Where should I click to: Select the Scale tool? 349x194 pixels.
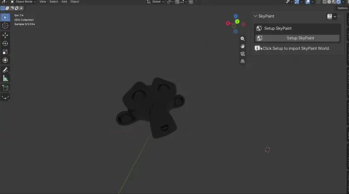pos(5,52)
